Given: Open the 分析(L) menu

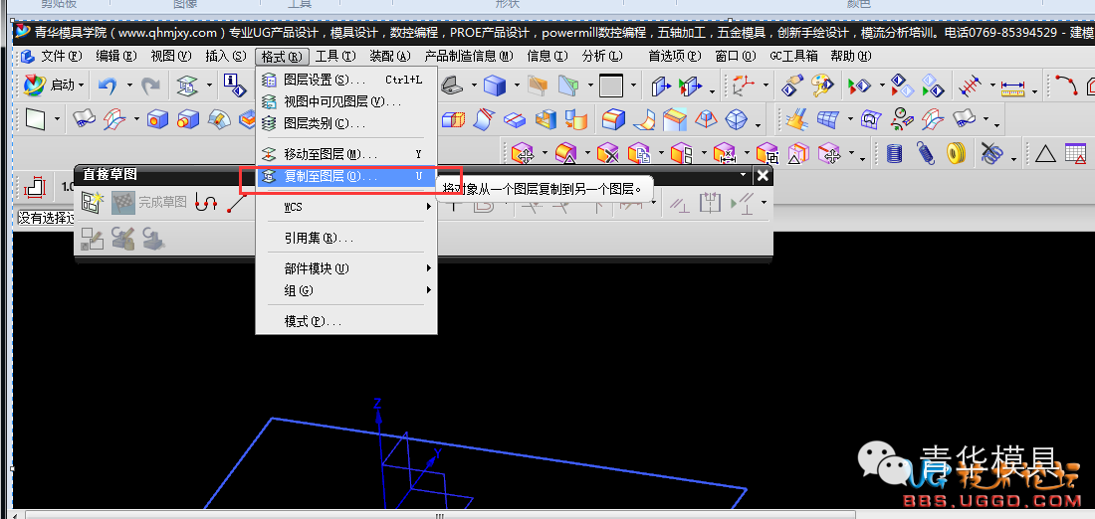Looking at the screenshot, I should [x=602, y=56].
